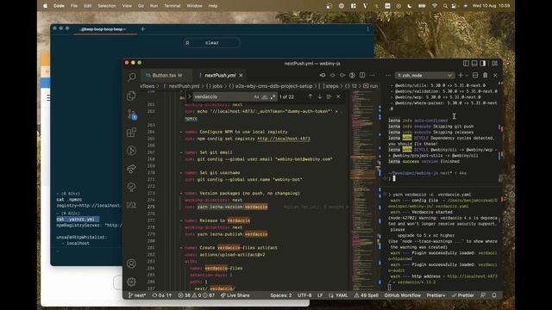Open the zsh, node terminal dropdown
This screenshot has width=552, height=310.
click(424, 75)
